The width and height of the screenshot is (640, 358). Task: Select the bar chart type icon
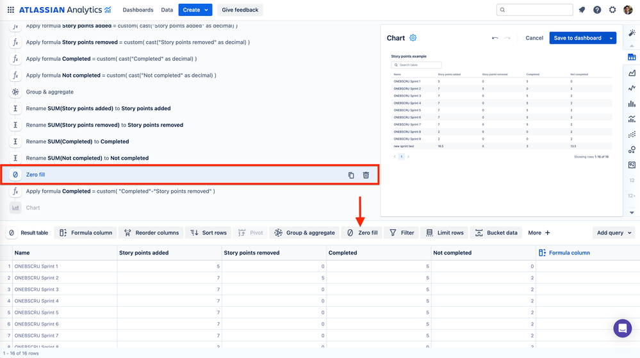click(x=632, y=104)
